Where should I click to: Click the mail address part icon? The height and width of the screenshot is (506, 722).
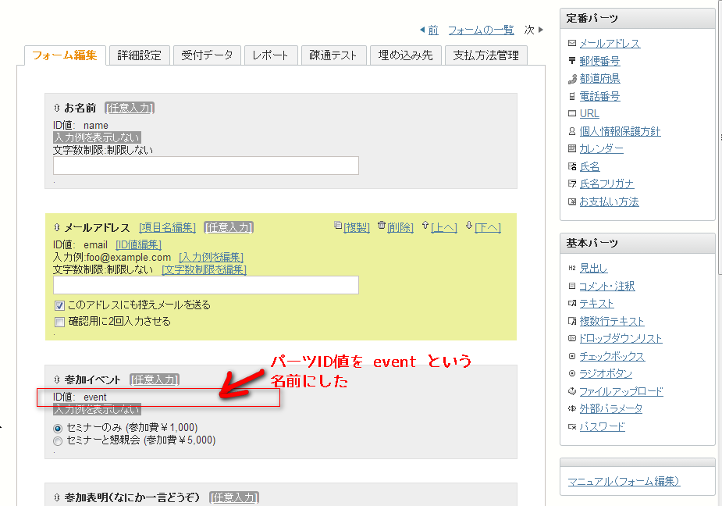tap(572, 44)
